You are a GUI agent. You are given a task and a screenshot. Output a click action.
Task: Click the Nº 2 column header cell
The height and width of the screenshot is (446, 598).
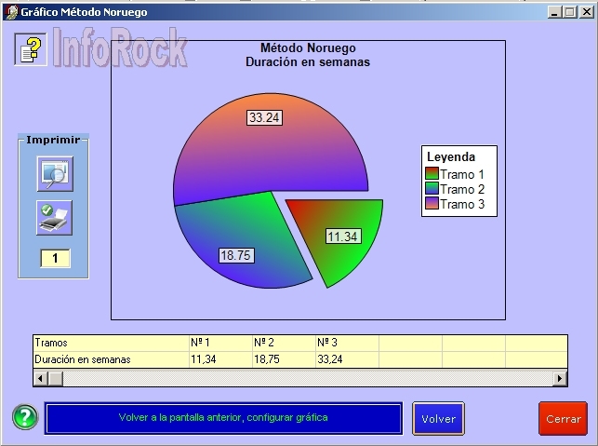pyautogui.click(x=283, y=343)
